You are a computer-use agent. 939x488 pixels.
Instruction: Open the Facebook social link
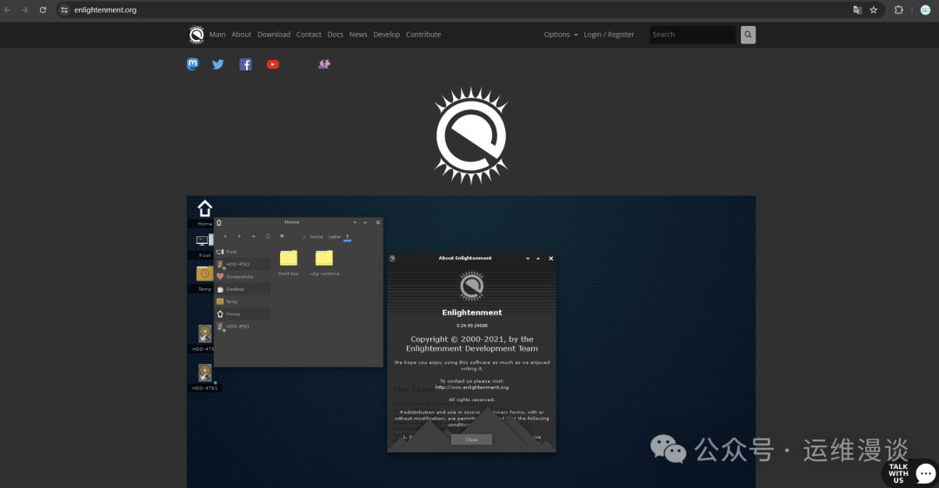tap(245, 64)
